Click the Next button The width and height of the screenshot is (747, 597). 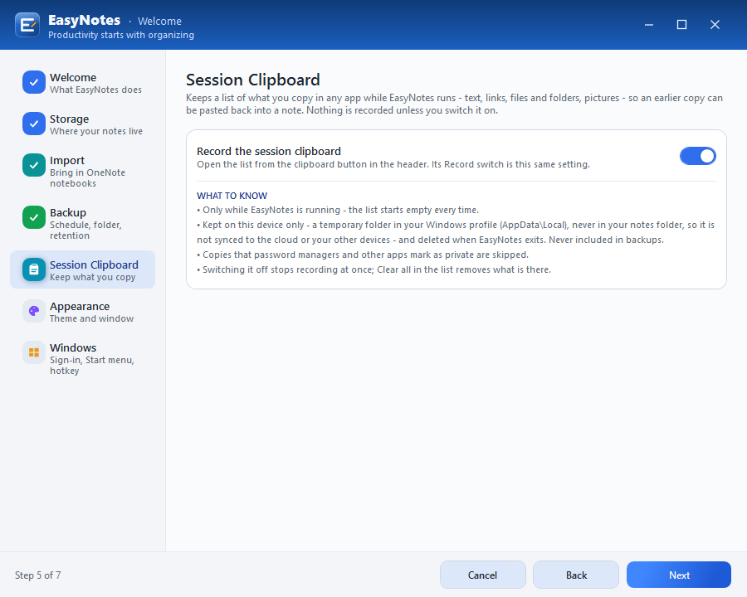[678, 575]
